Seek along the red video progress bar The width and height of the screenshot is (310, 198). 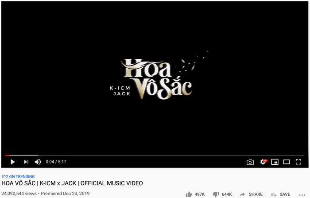tap(155, 155)
